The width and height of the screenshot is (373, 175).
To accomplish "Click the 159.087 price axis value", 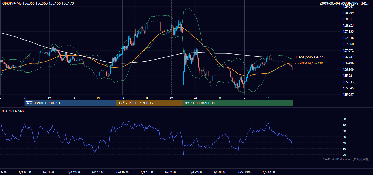I will pyautogui.click(x=348, y=6).
